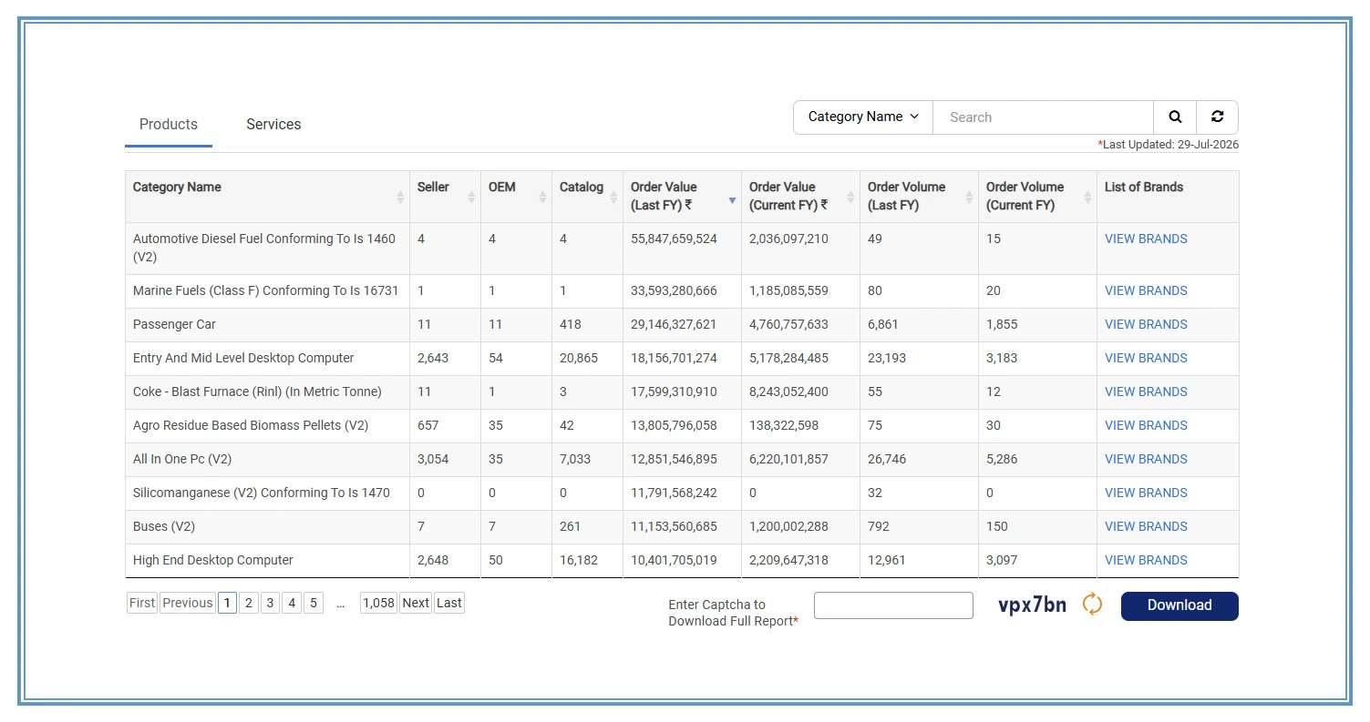Click the seller count '2,643'

433,358
